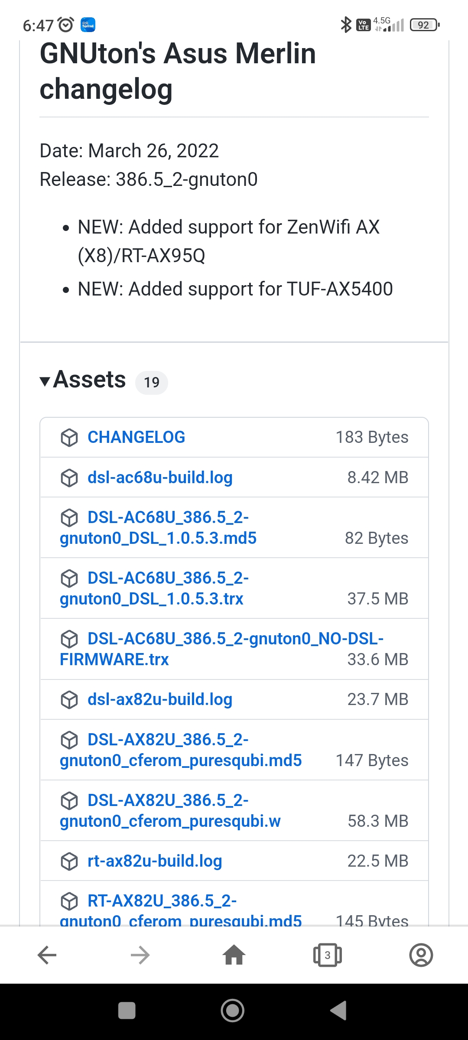The image size is (468, 1040).
Task: Download DSL-AC68U DSL_1.0.5.3.trx firmware
Action: pos(154,588)
